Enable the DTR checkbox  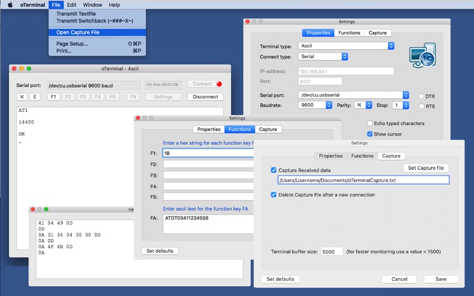click(421, 96)
